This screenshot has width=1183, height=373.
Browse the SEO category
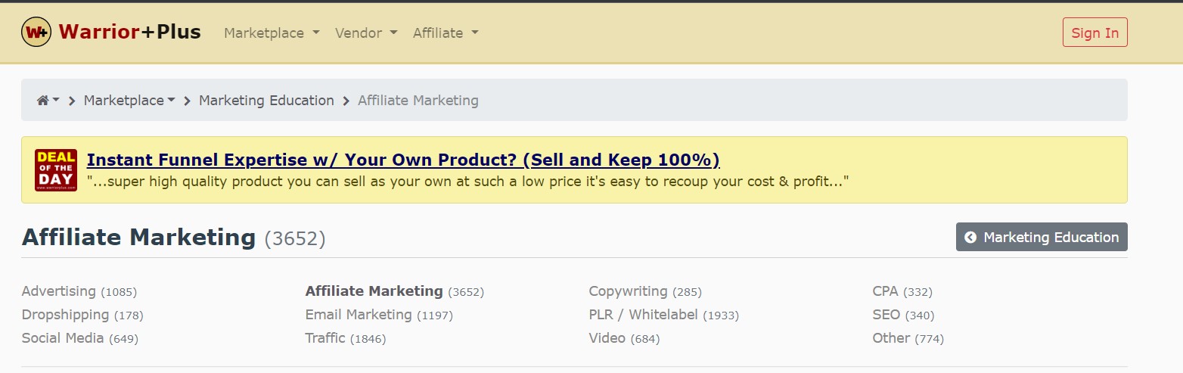coord(886,315)
